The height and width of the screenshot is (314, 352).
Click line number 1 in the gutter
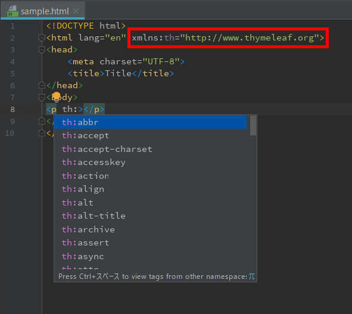coord(13,26)
